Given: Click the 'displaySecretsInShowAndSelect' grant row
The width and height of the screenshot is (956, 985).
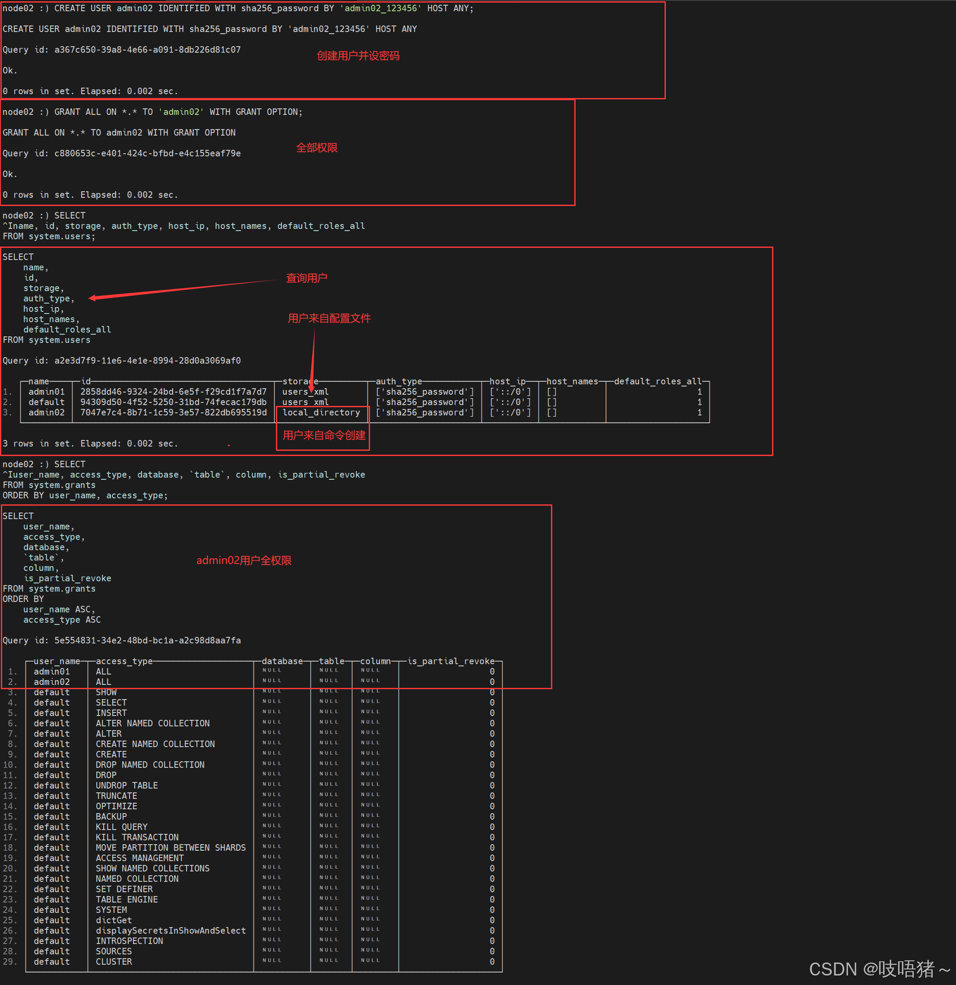Looking at the screenshot, I should pyautogui.click(x=171, y=931).
